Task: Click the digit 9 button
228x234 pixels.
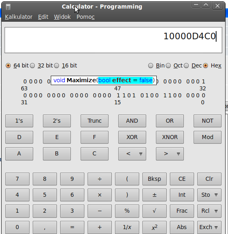Action: [x=72, y=179]
